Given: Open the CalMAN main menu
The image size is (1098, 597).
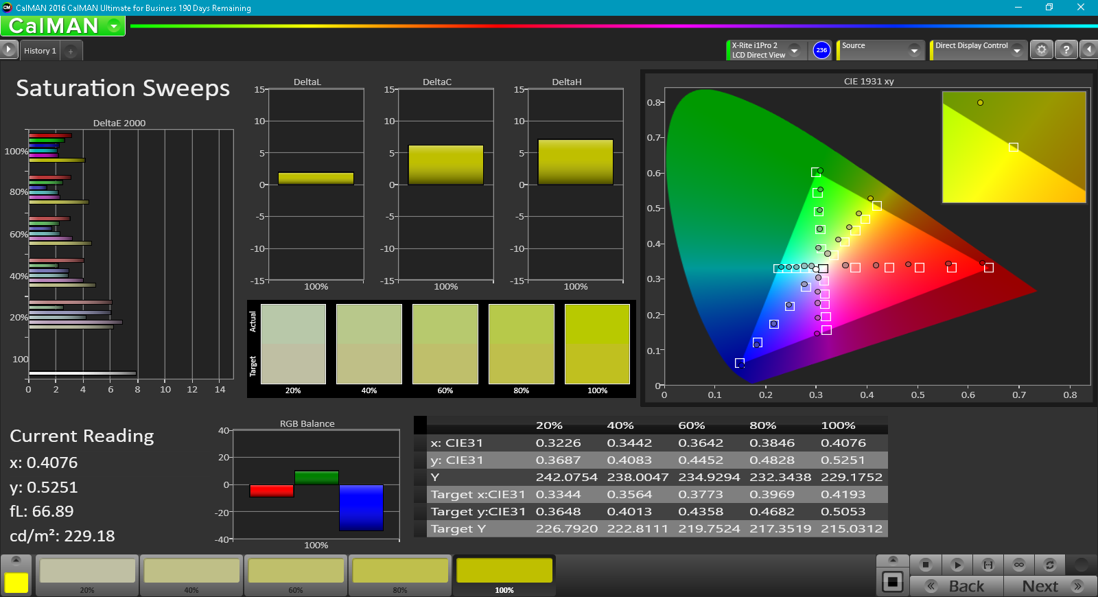Looking at the screenshot, I should 114,26.
